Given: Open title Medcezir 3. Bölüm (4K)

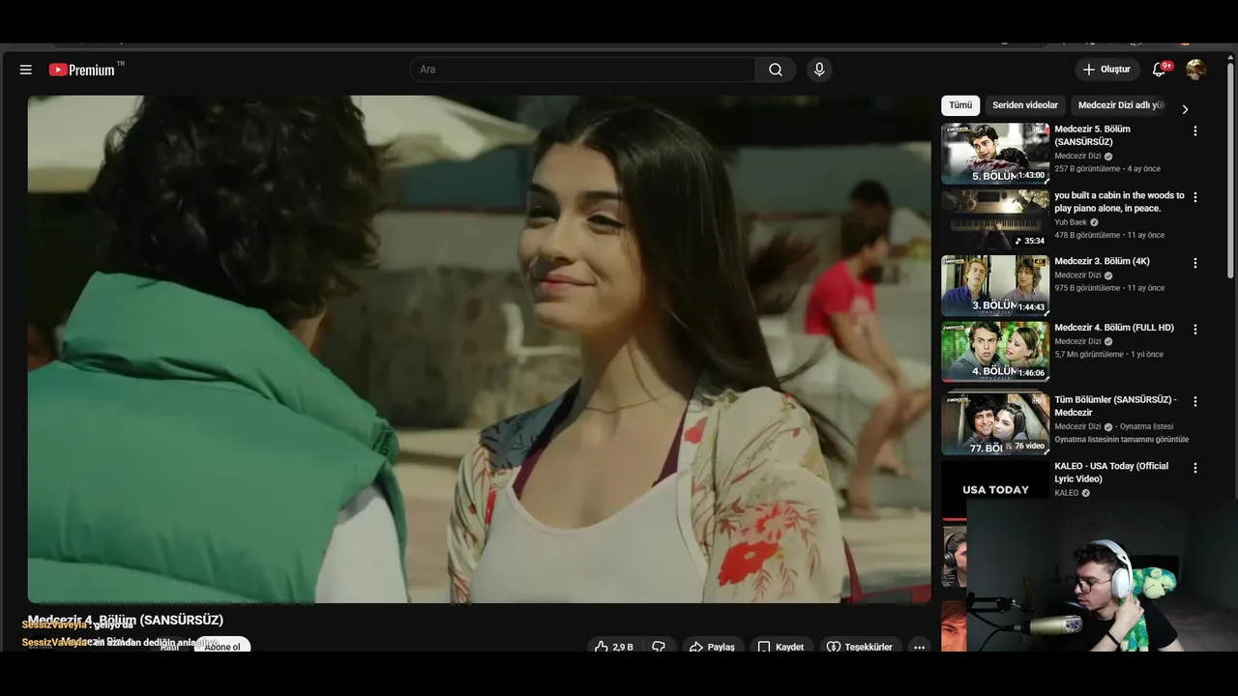Looking at the screenshot, I should coord(1102,261).
